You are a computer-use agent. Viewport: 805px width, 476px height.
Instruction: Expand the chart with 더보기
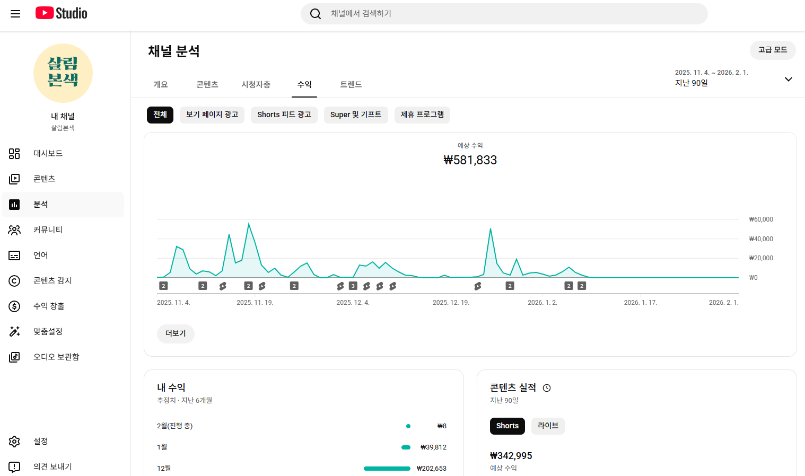(176, 334)
